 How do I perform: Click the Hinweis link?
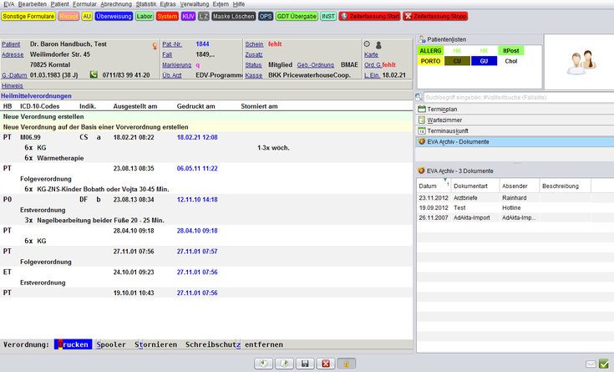tap(13, 85)
